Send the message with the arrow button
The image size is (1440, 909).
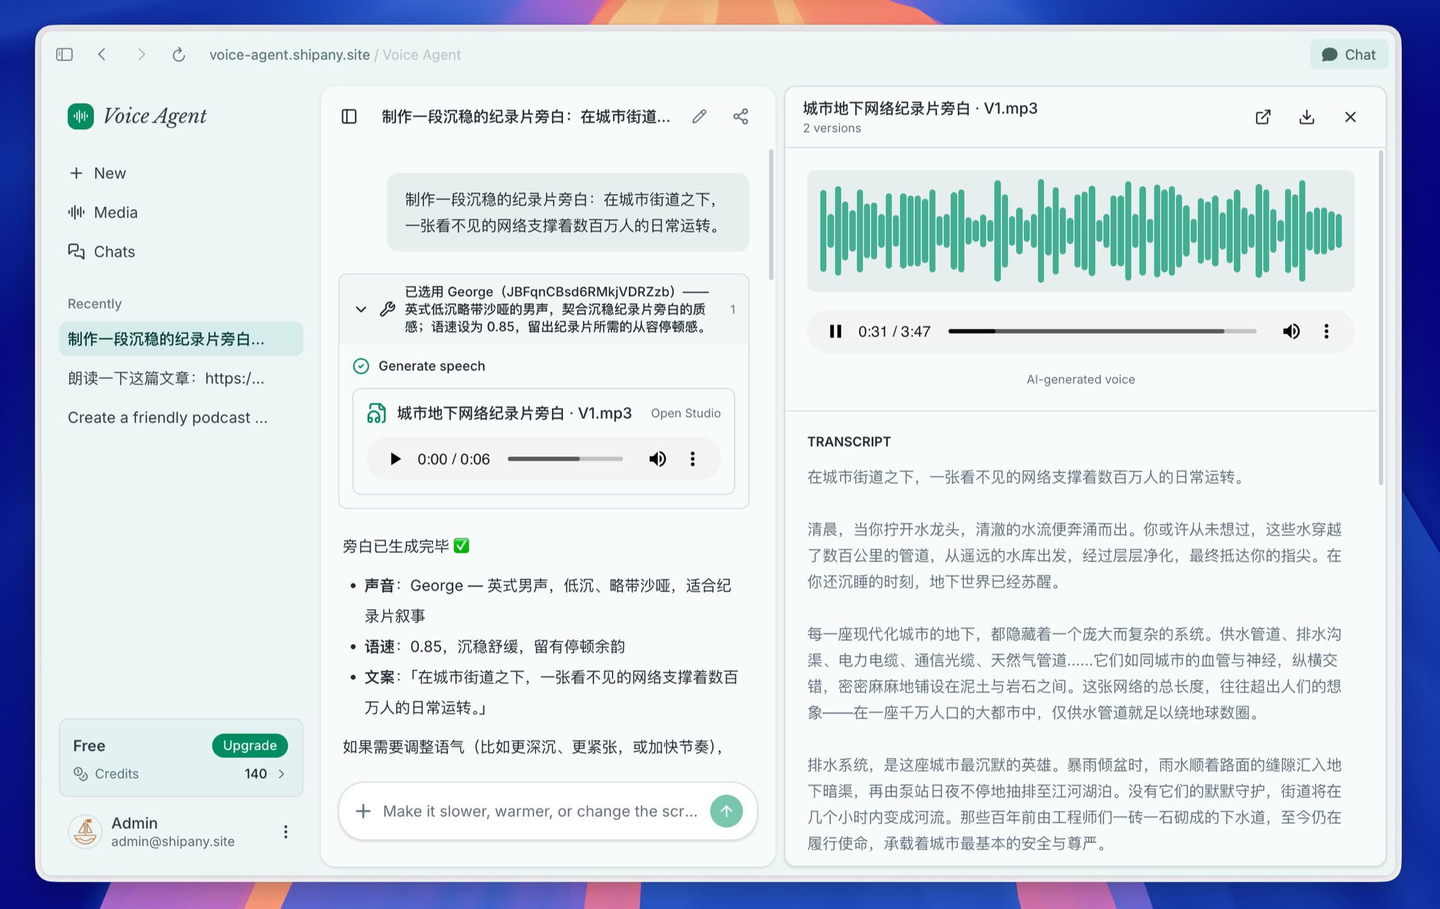click(727, 811)
